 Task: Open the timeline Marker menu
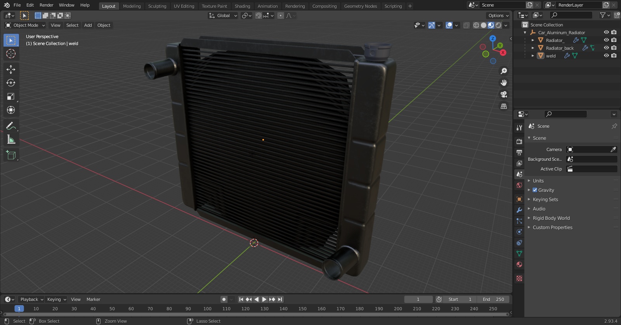tap(93, 299)
